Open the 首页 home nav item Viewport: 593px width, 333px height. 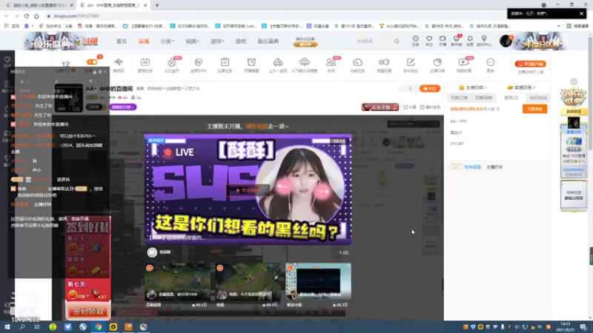coord(122,41)
